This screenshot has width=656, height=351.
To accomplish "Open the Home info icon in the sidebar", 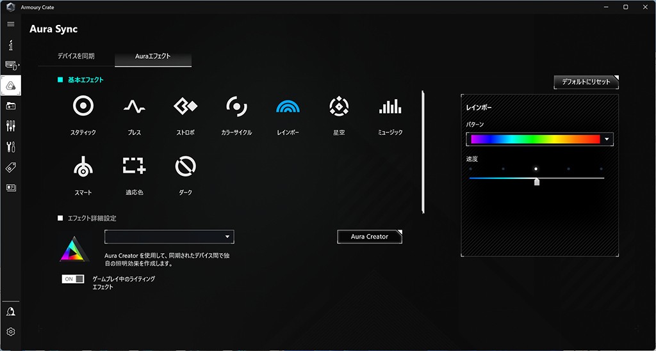I will [x=11, y=45].
